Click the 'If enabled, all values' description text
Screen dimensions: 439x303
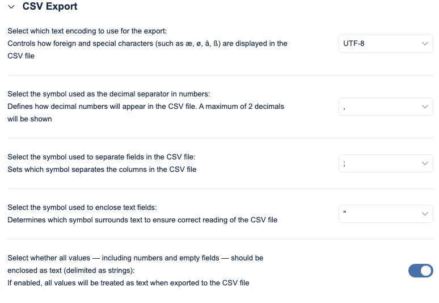[128, 283]
